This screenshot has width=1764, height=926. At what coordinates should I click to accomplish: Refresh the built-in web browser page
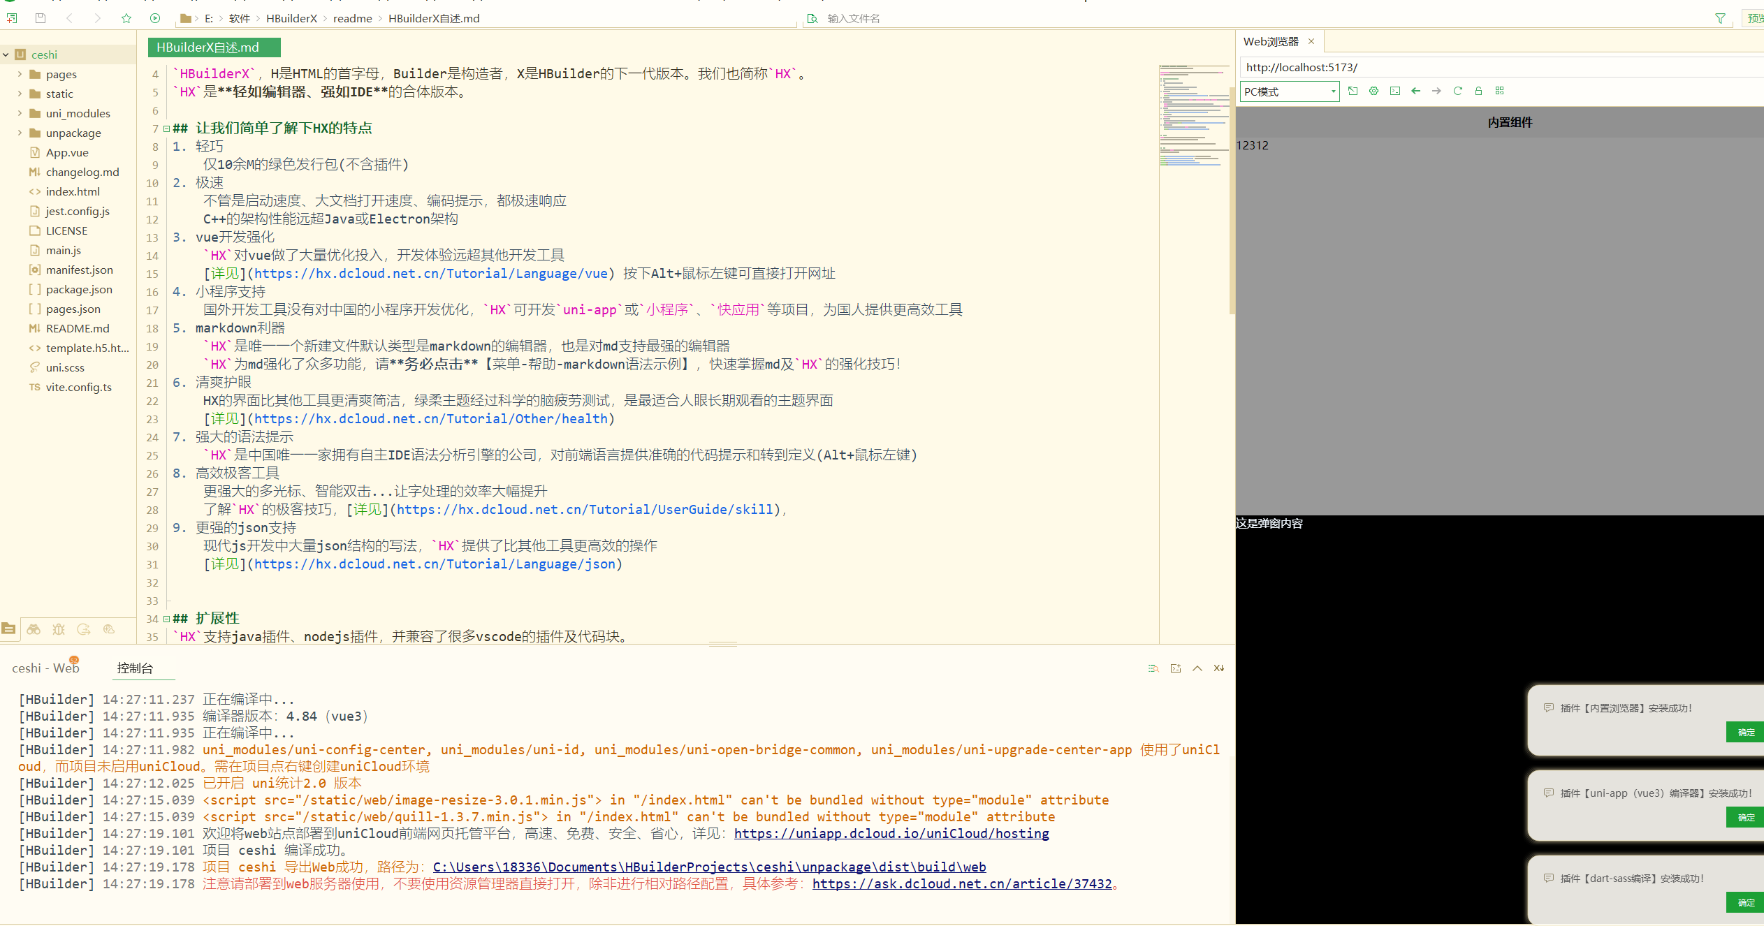pyautogui.click(x=1457, y=91)
